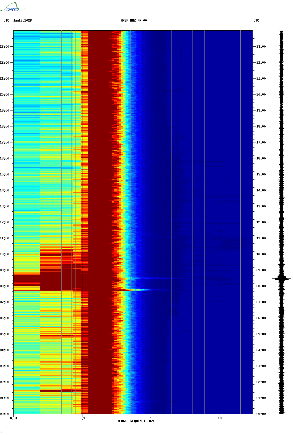Select the date label Jan13,2026
The width and height of the screenshot is (293, 435).
tap(23, 20)
